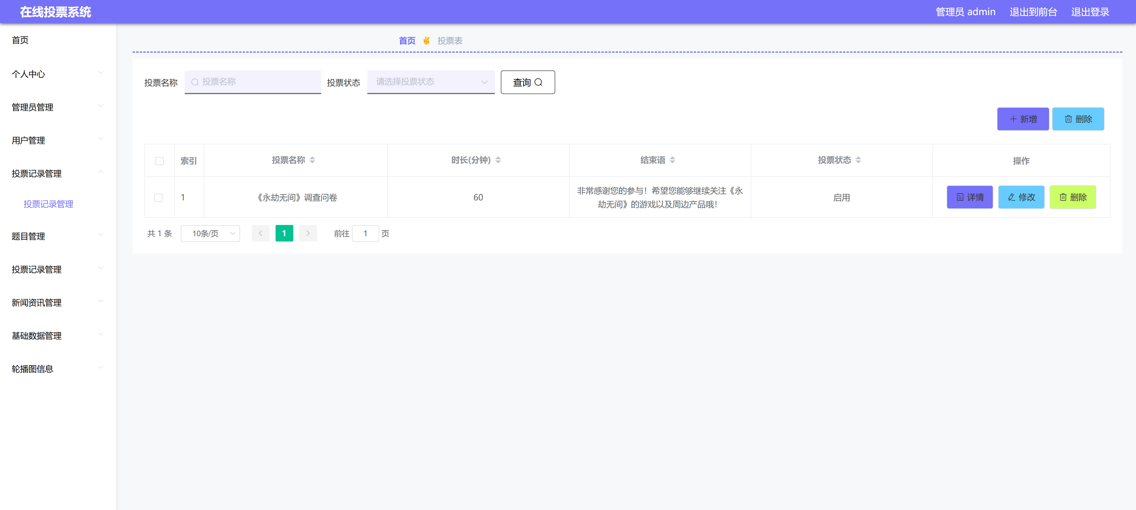
Task: Check the row 1 checkbox
Action: click(x=158, y=198)
